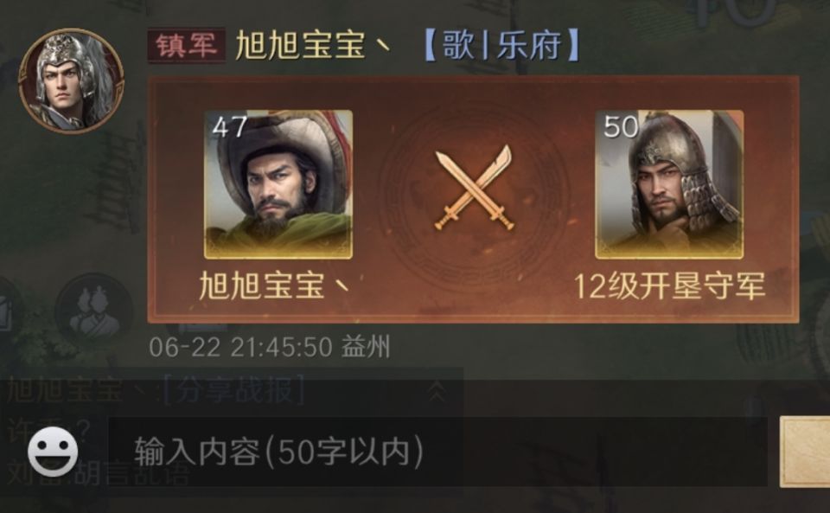The width and height of the screenshot is (830, 513).
Task: Open the 【歌|乐府】 alliance tag link
Action: pyautogui.click(x=501, y=46)
